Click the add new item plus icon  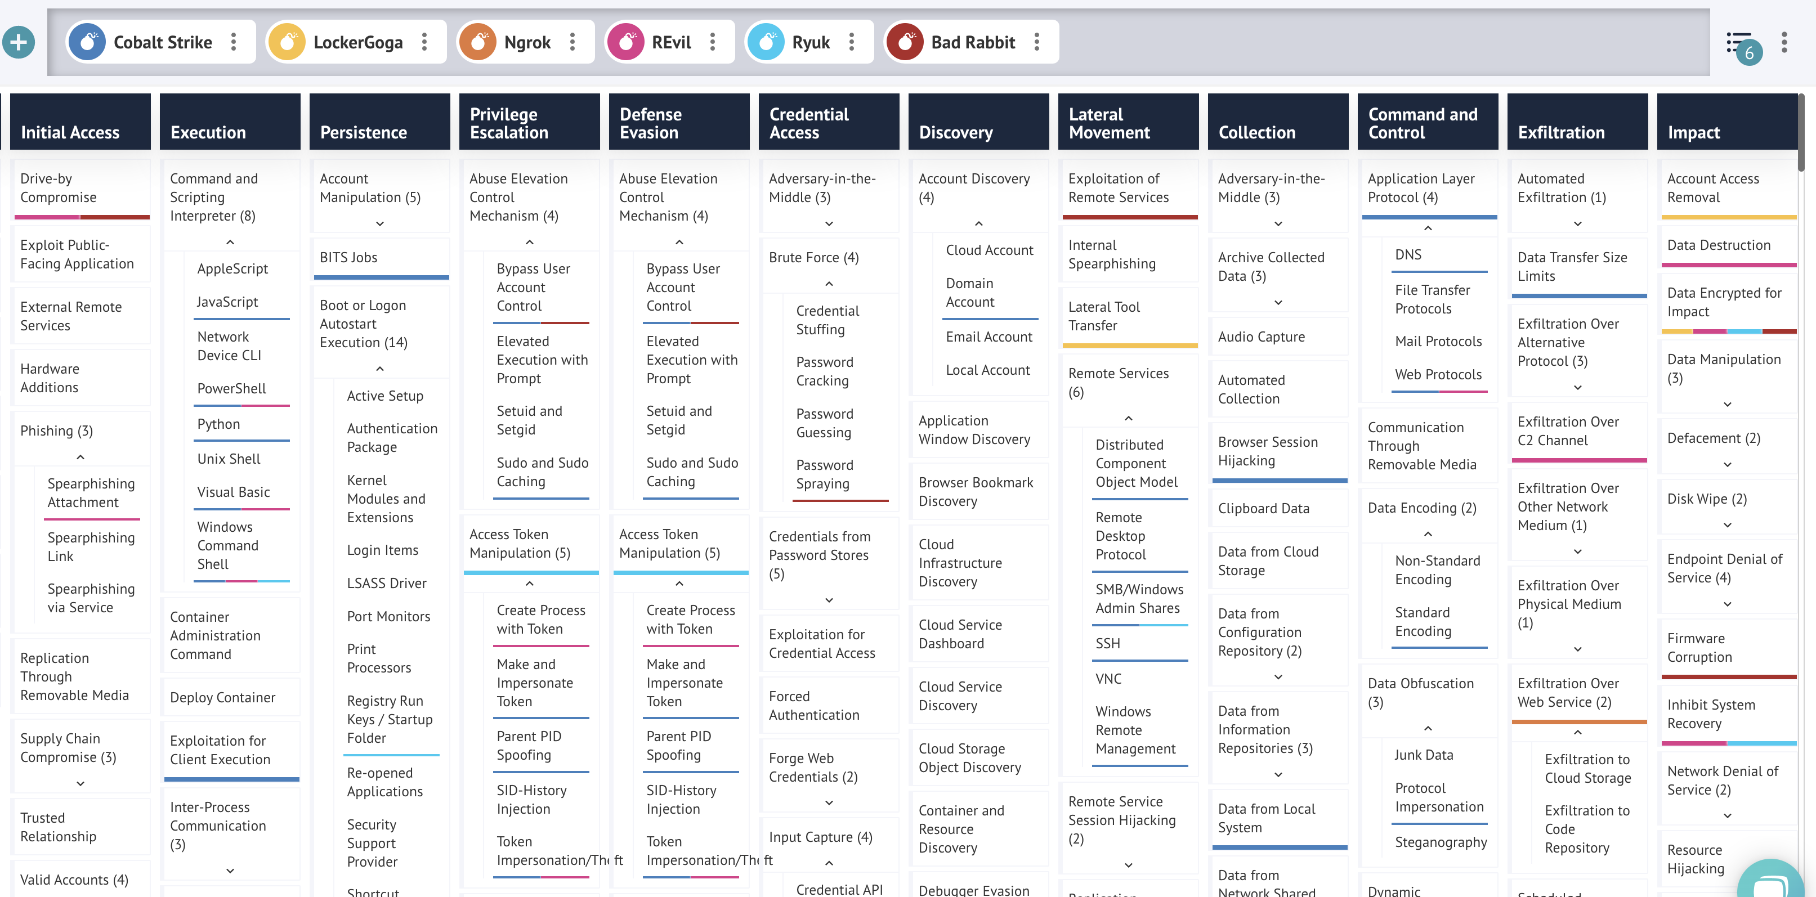pos(19,42)
